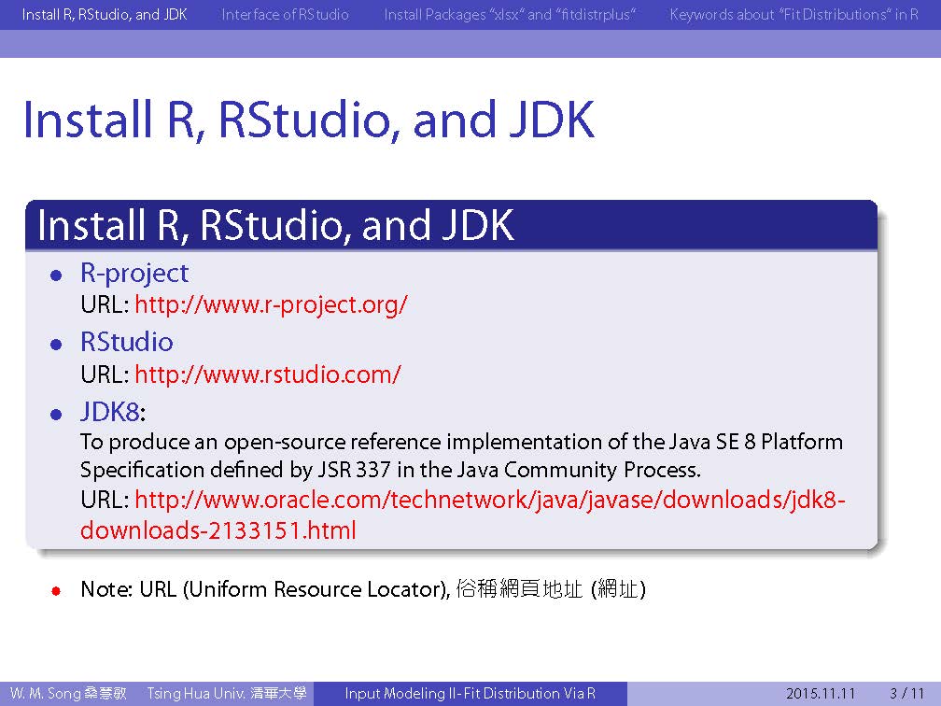Open the http://www.rstudio.com/ link
The image size is (941, 706).
click(267, 374)
